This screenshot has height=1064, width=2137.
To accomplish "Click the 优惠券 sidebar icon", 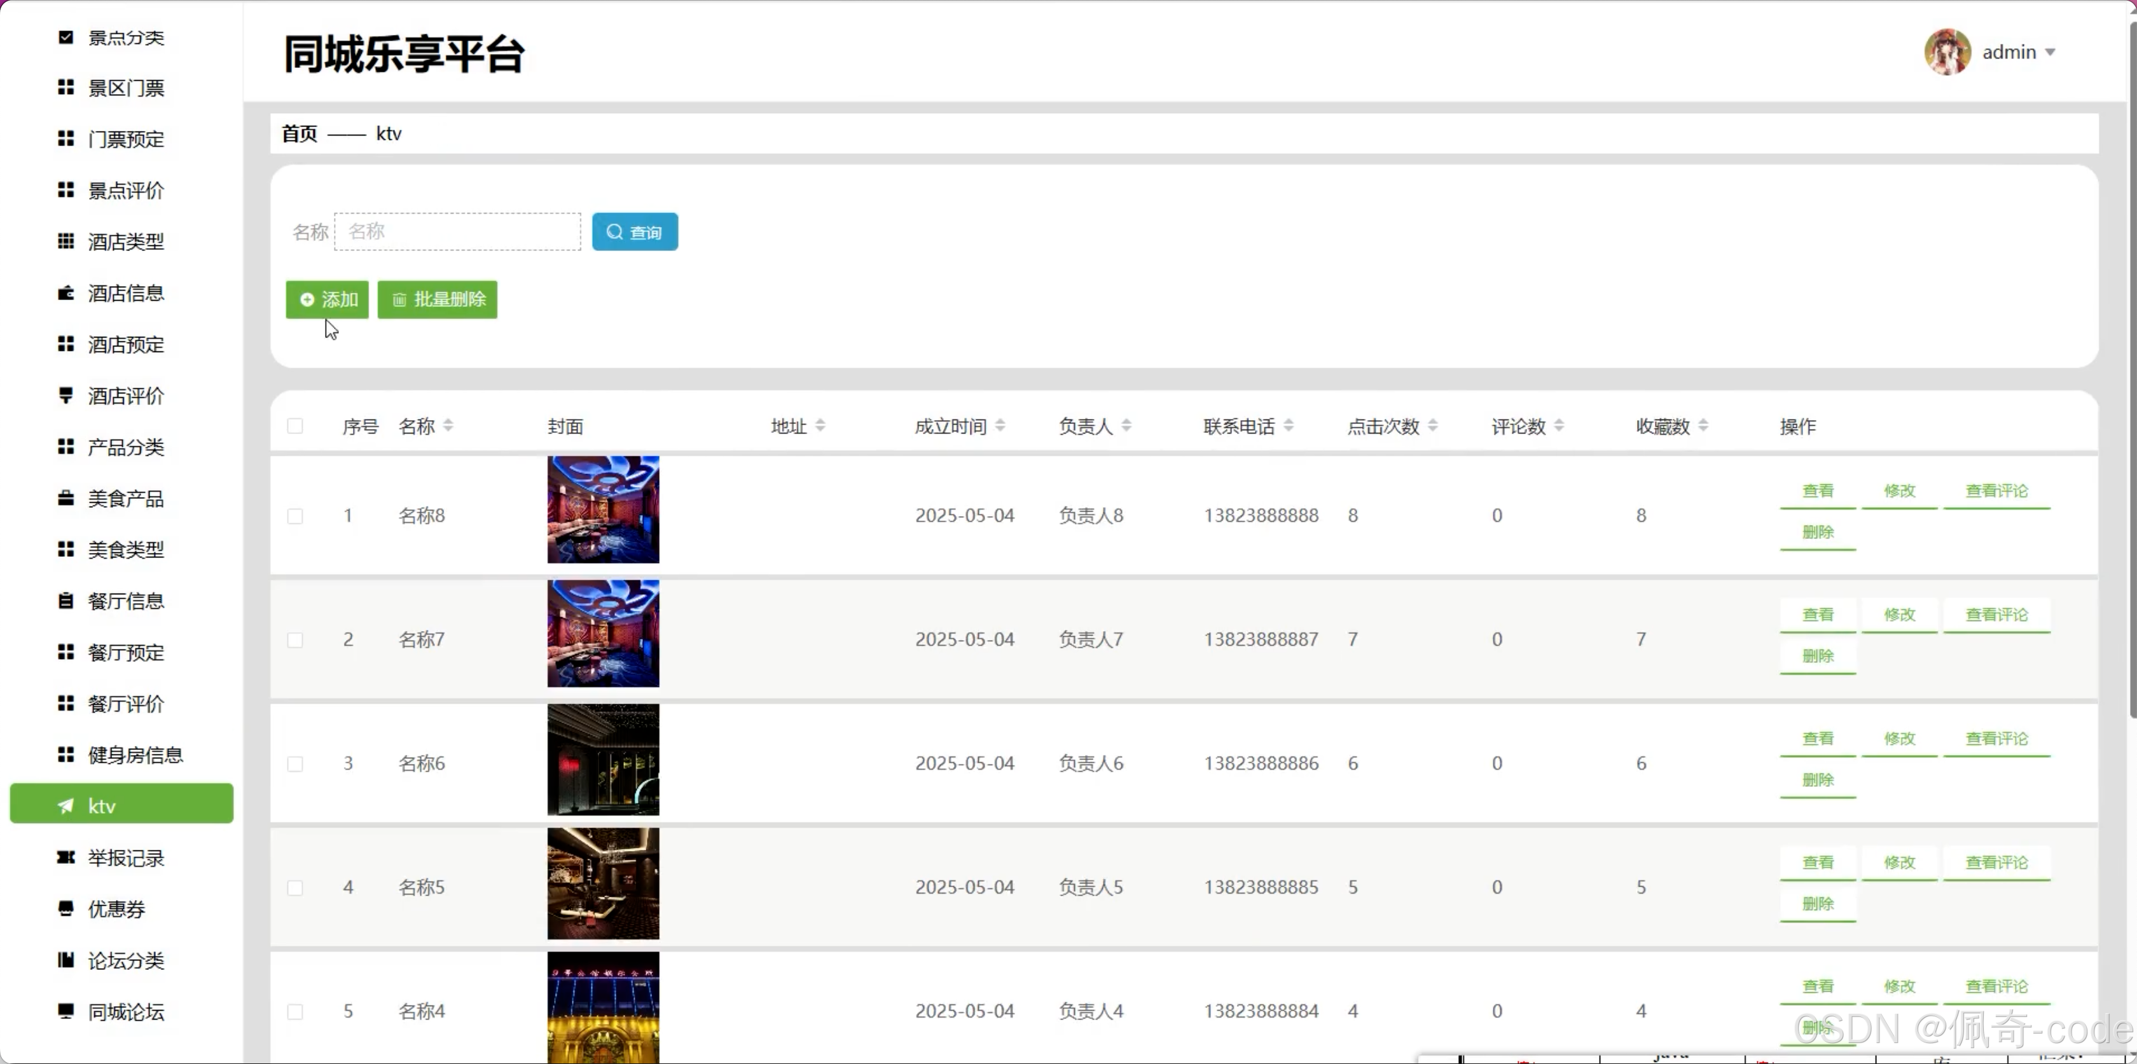I will [66, 909].
